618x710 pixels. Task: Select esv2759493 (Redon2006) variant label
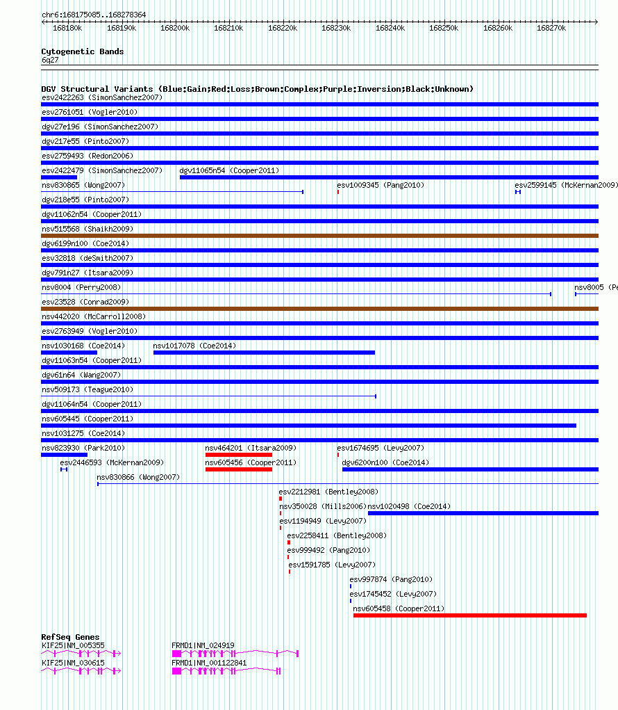(87, 156)
